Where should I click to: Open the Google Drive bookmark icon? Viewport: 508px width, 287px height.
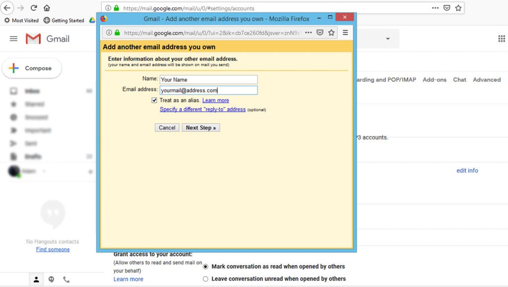92,20
